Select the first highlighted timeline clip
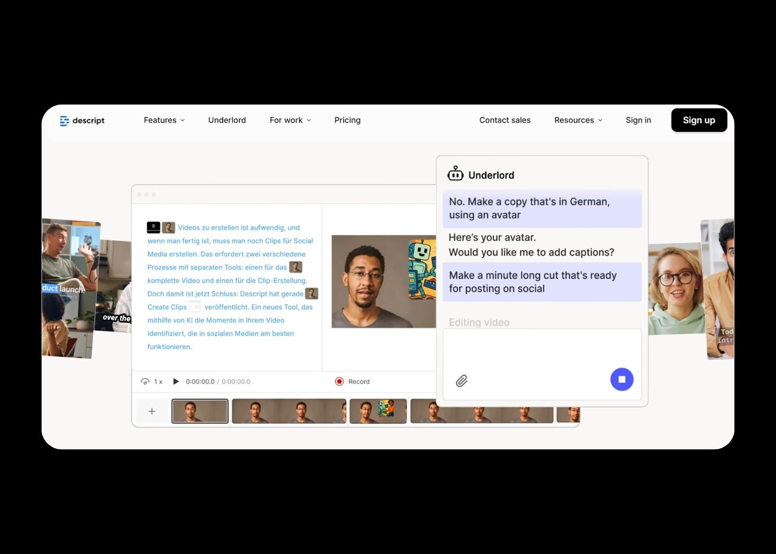The height and width of the screenshot is (554, 776). tap(200, 411)
